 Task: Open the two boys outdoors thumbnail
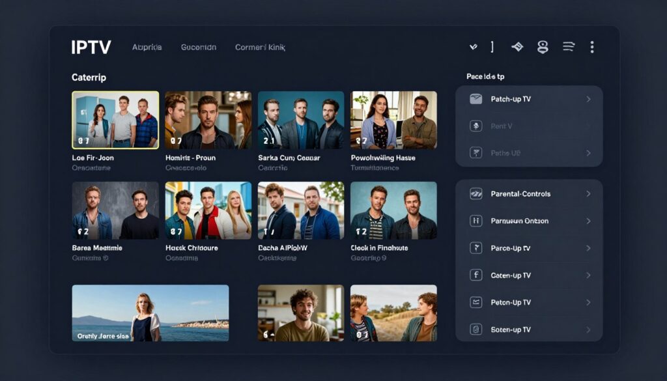click(393, 313)
